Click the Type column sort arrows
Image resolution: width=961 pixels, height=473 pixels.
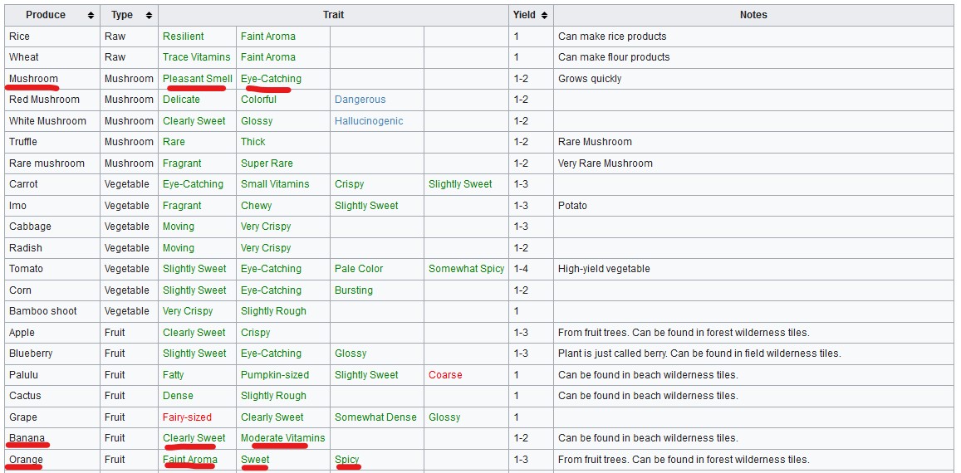pyautogui.click(x=149, y=16)
